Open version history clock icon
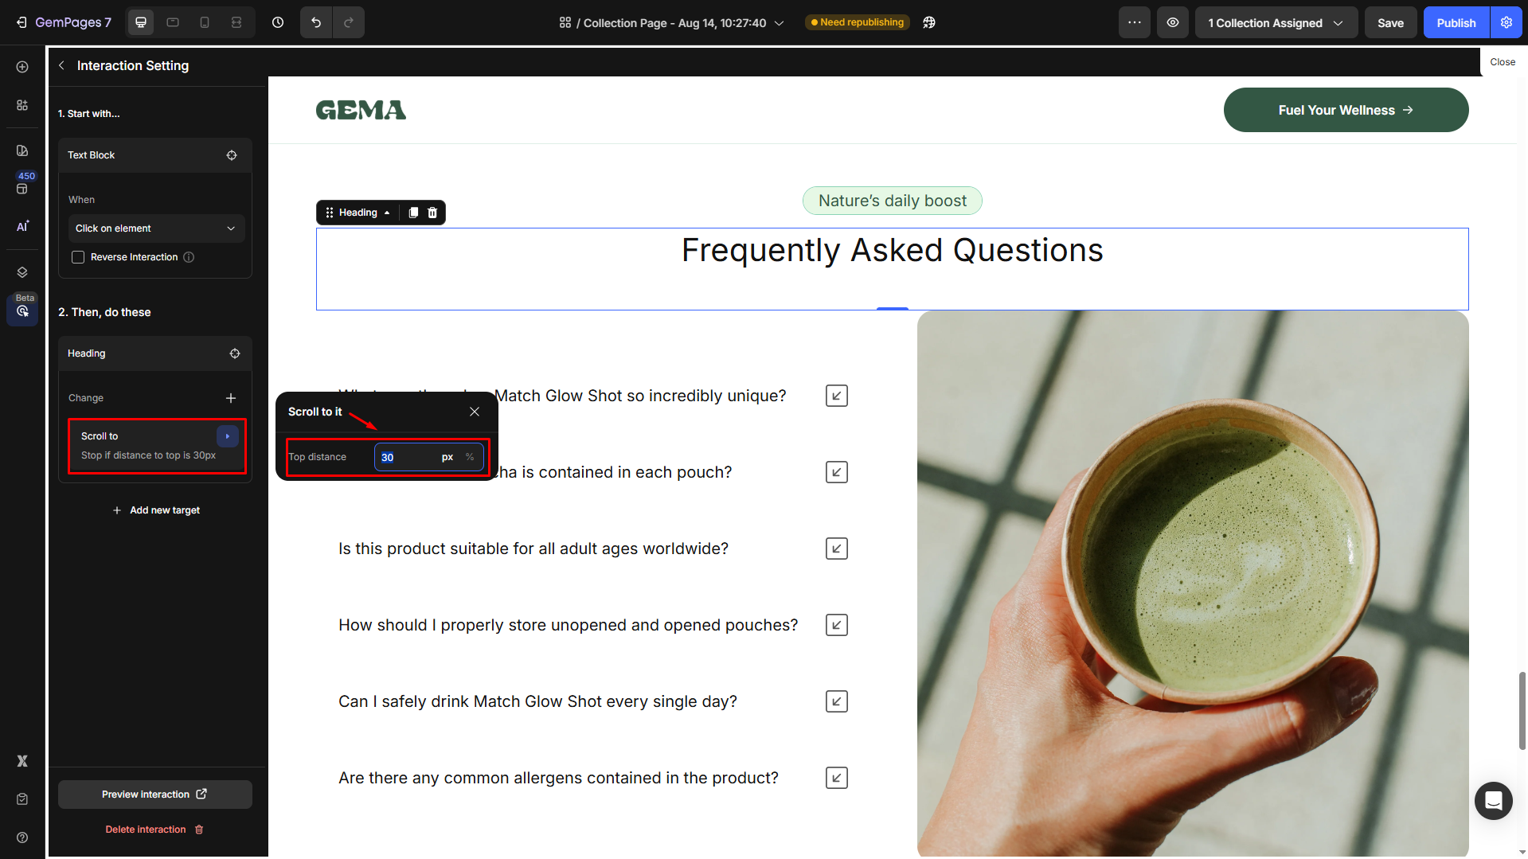1528x859 pixels. [278, 22]
